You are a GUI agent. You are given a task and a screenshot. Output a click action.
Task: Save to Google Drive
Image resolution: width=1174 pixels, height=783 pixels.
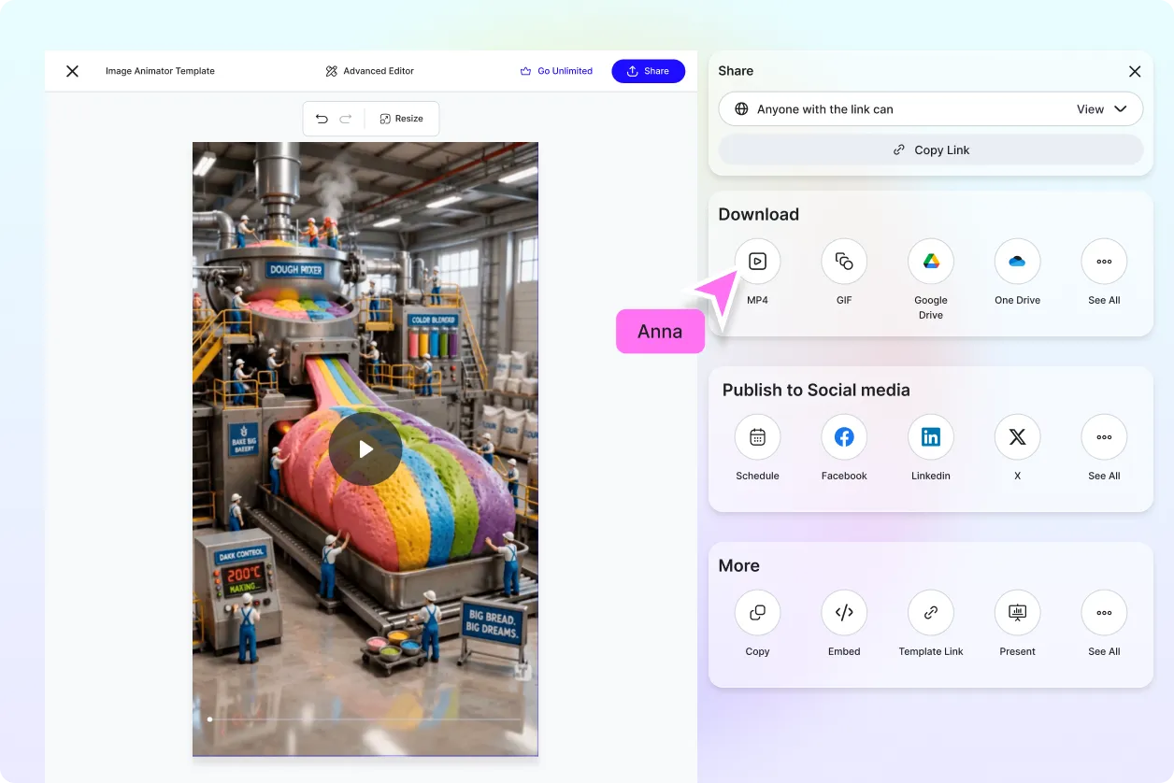click(931, 262)
